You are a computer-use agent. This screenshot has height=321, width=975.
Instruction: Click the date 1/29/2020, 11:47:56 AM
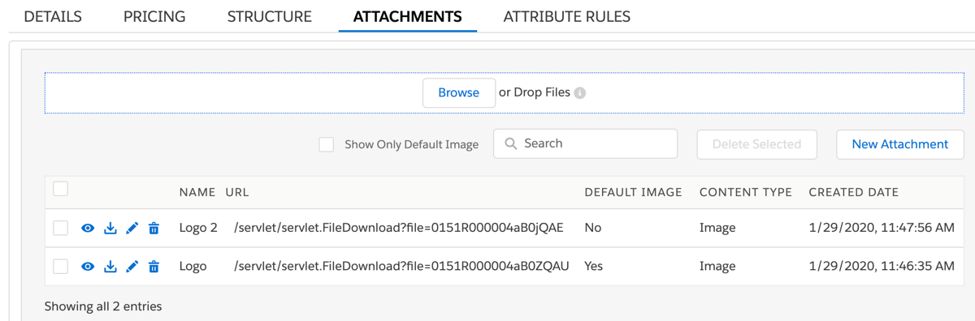(882, 229)
